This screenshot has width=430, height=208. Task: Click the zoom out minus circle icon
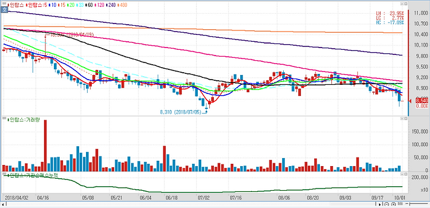click(x=386, y=204)
